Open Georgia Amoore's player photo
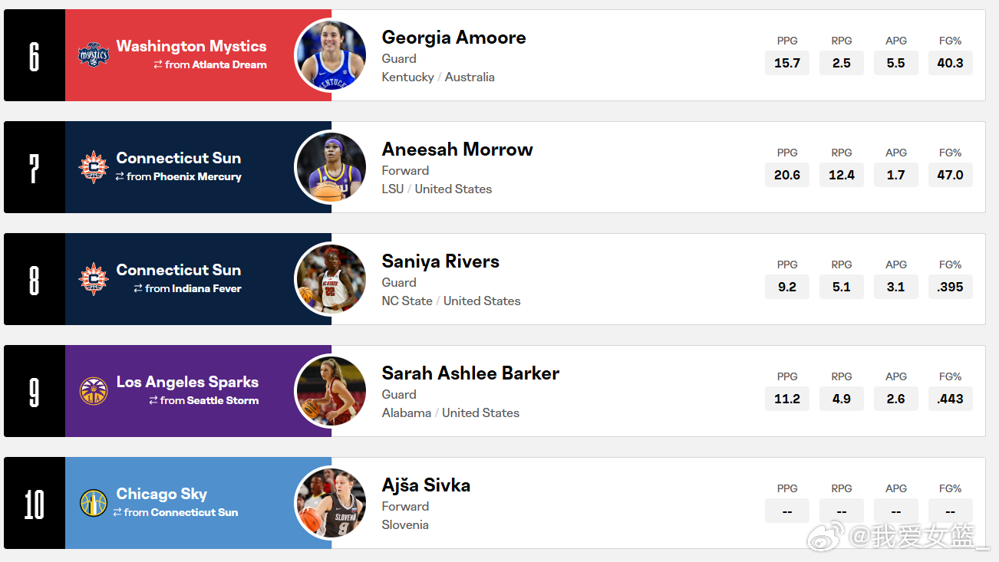 click(331, 55)
